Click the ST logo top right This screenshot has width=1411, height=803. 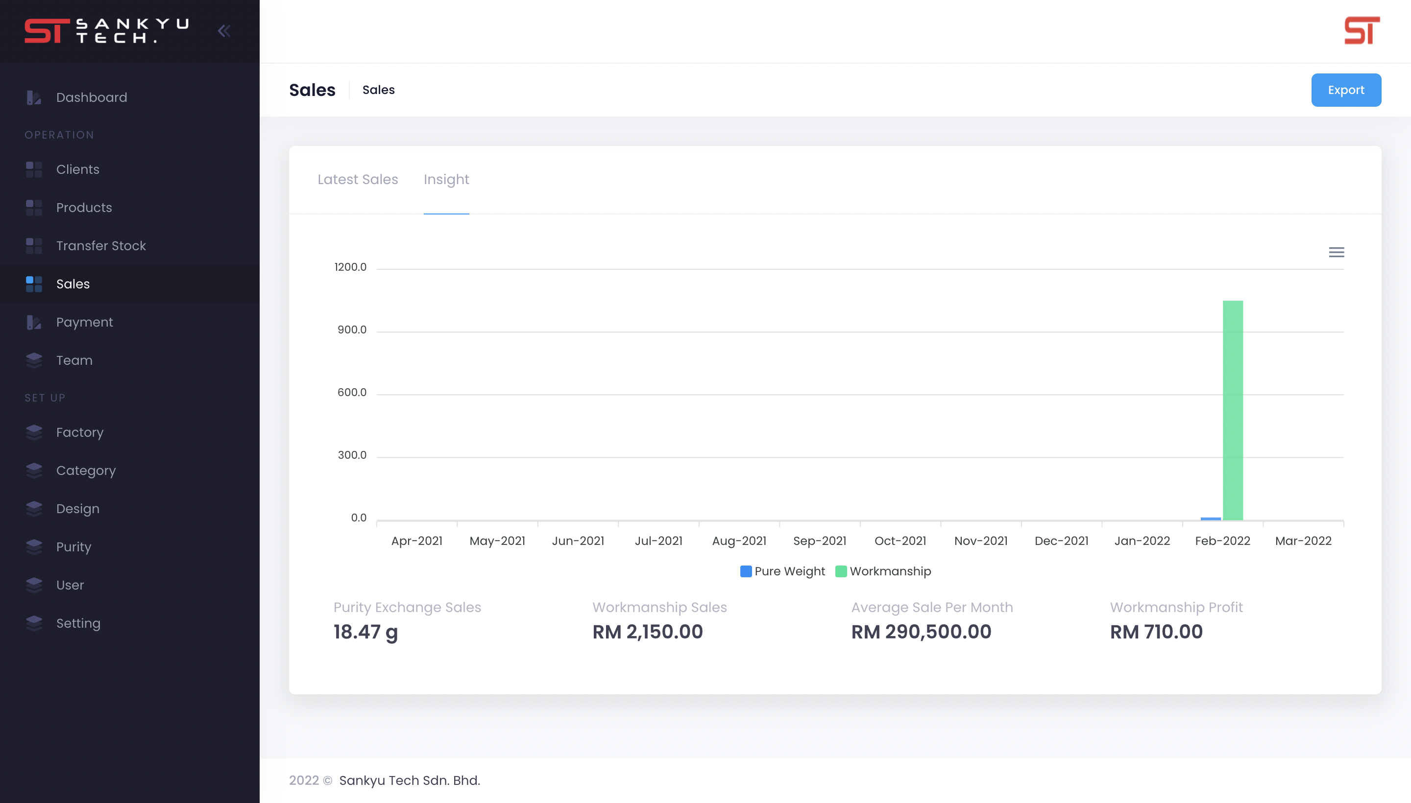pos(1362,31)
